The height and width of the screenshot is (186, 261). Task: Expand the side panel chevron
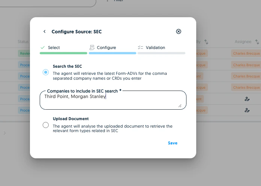4,133
